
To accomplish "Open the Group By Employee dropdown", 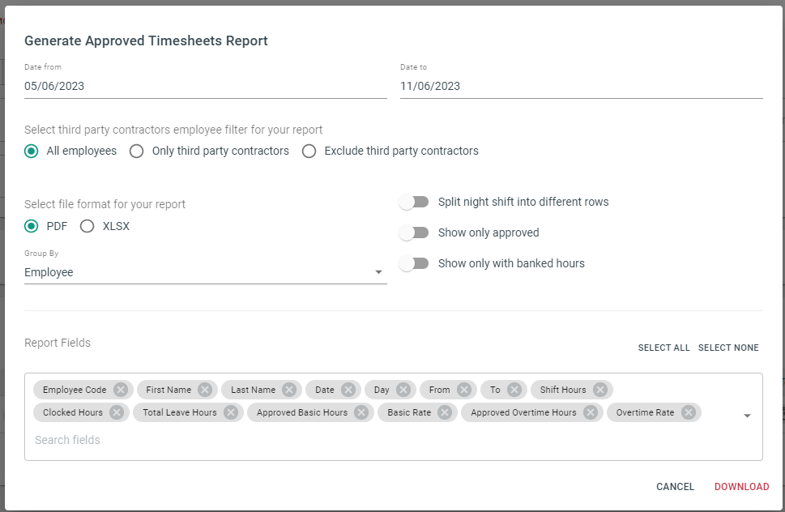I will tap(205, 272).
